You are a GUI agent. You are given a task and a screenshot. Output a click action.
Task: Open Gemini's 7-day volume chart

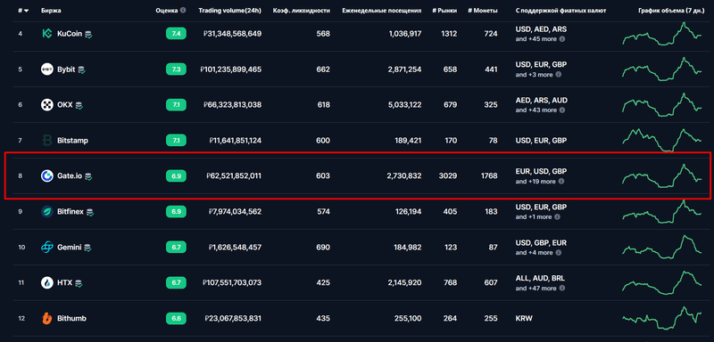coord(662,247)
